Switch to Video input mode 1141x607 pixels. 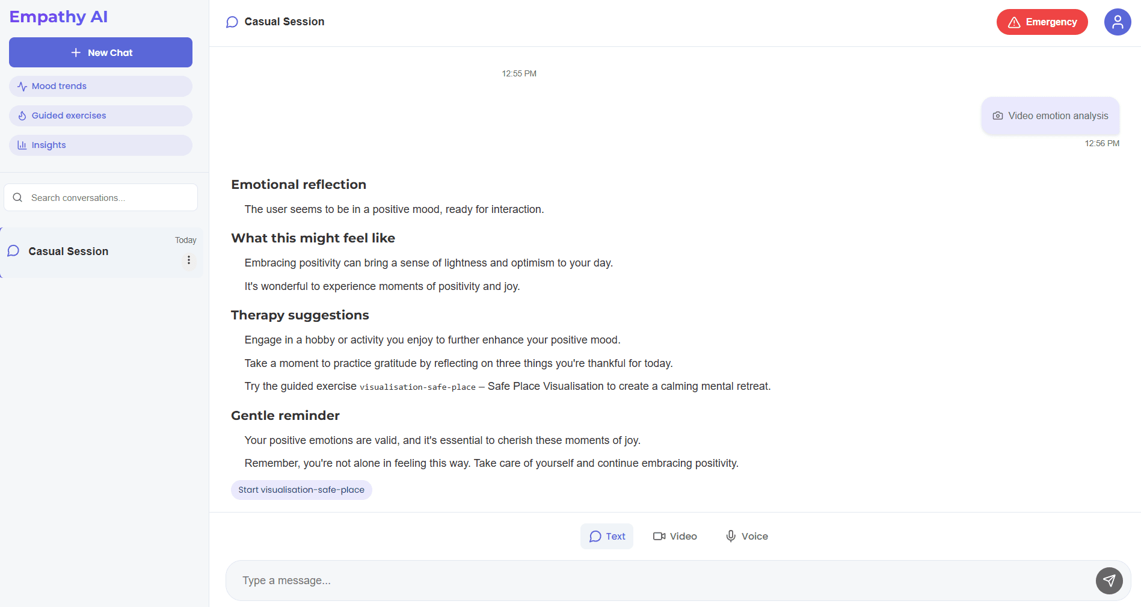tap(675, 536)
